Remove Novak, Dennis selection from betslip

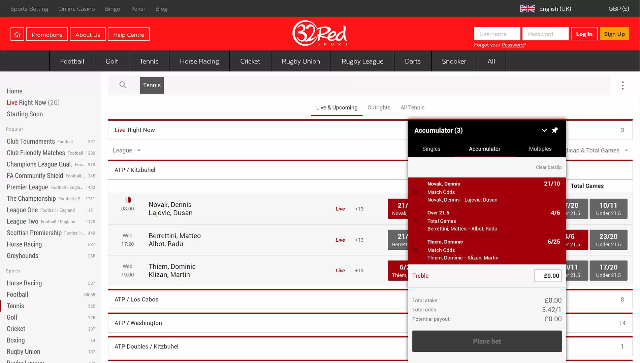(x=416, y=192)
